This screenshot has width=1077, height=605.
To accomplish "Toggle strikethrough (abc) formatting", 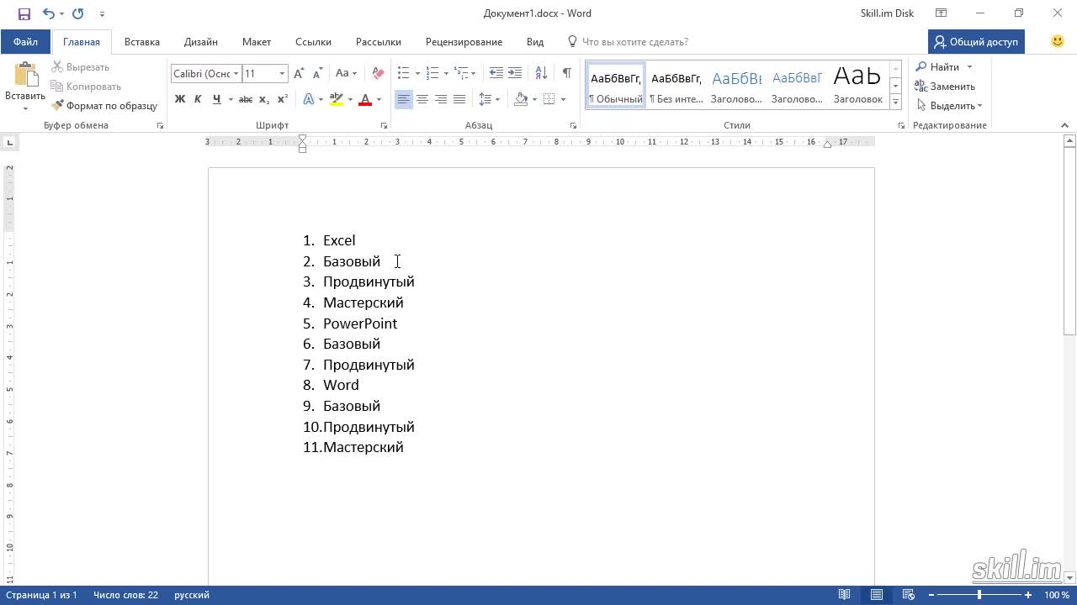I will (246, 99).
